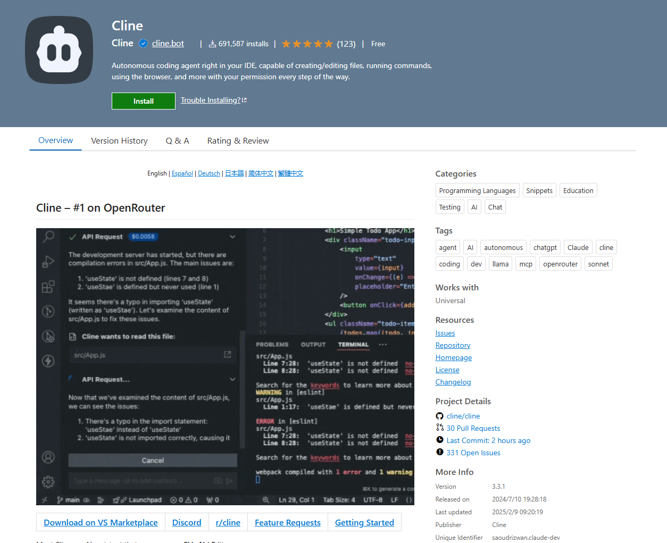The image size is (667, 543).
Task: Click the message input field in preview
Action: 153,481
